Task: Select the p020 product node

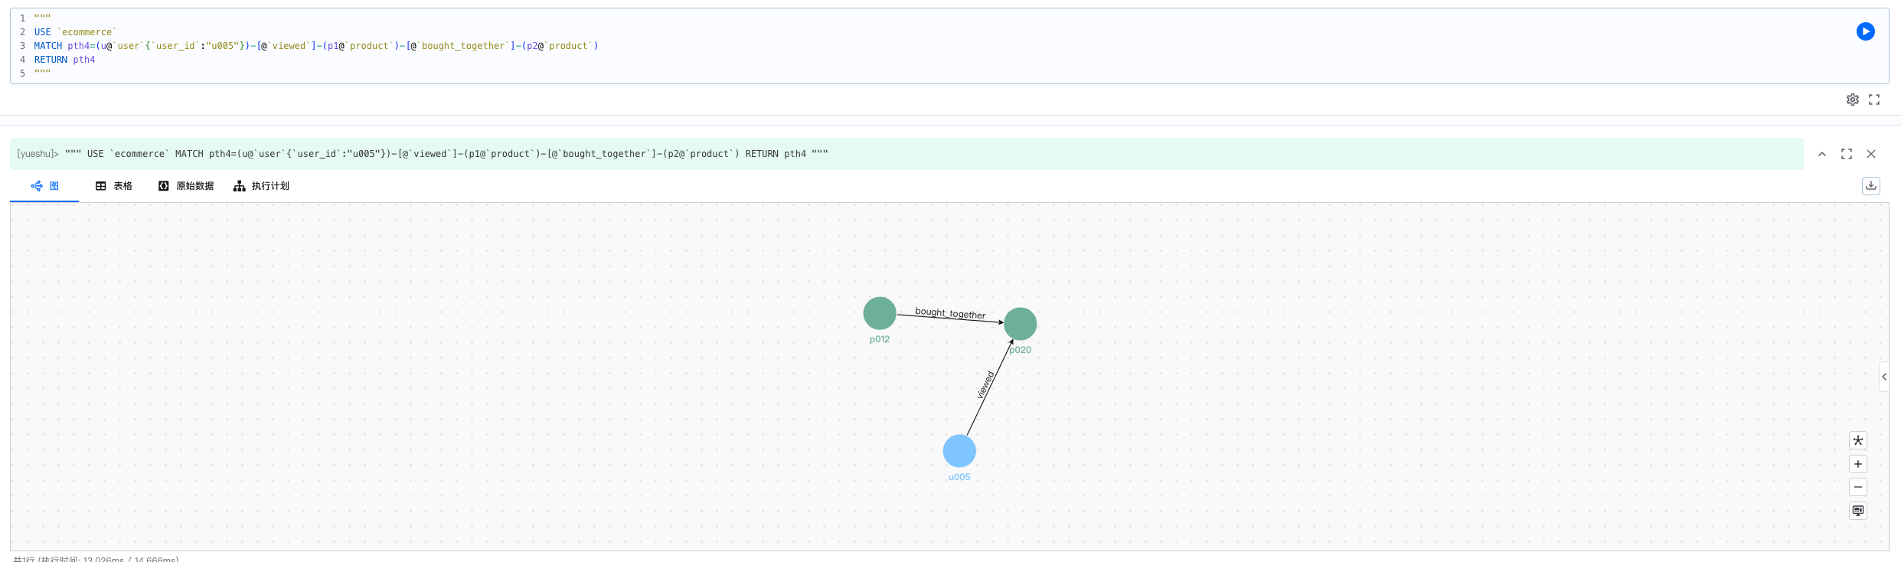Action: click(x=1021, y=324)
